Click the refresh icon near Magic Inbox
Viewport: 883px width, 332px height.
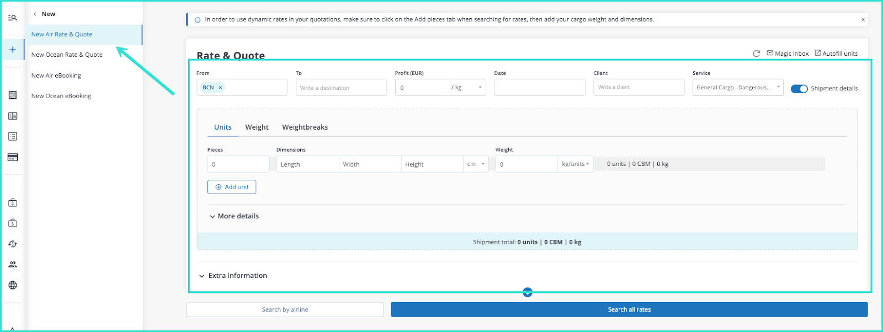coord(756,53)
